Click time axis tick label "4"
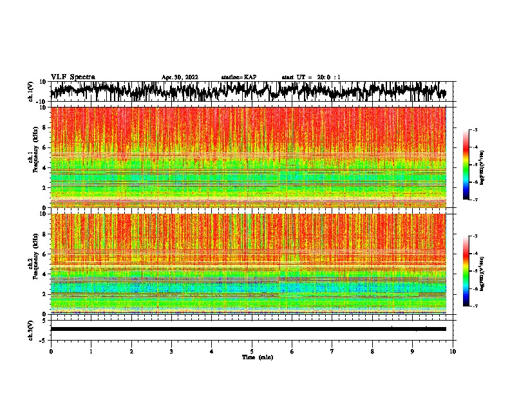The height and width of the screenshot is (394, 510). (212, 352)
